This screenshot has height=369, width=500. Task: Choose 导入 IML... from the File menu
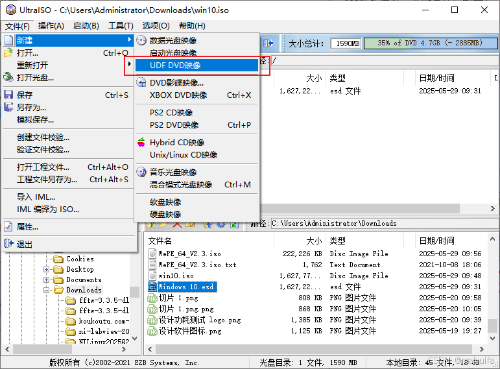click(68, 196)
